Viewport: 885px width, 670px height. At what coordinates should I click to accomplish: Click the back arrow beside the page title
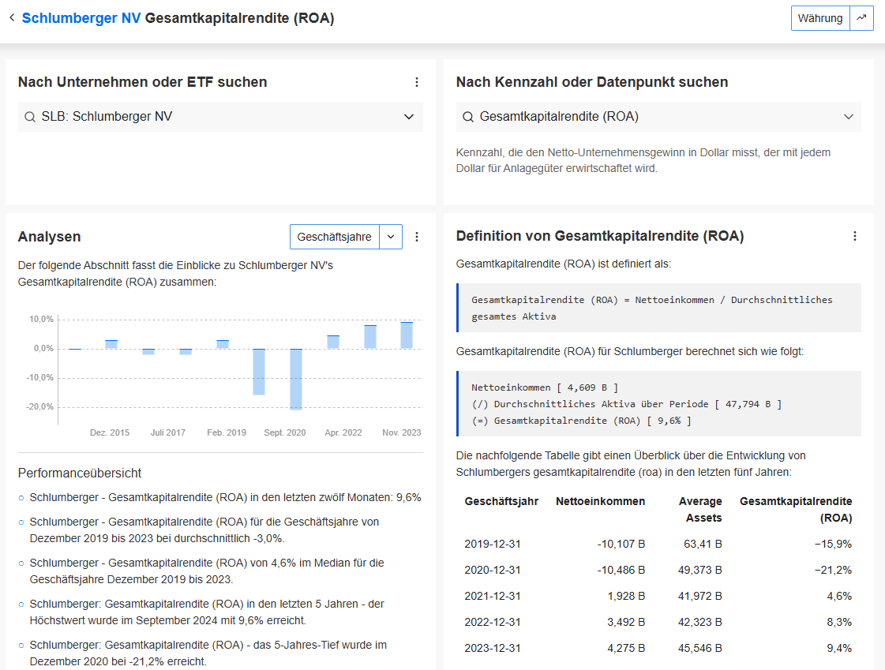click(x=12, y=17)
